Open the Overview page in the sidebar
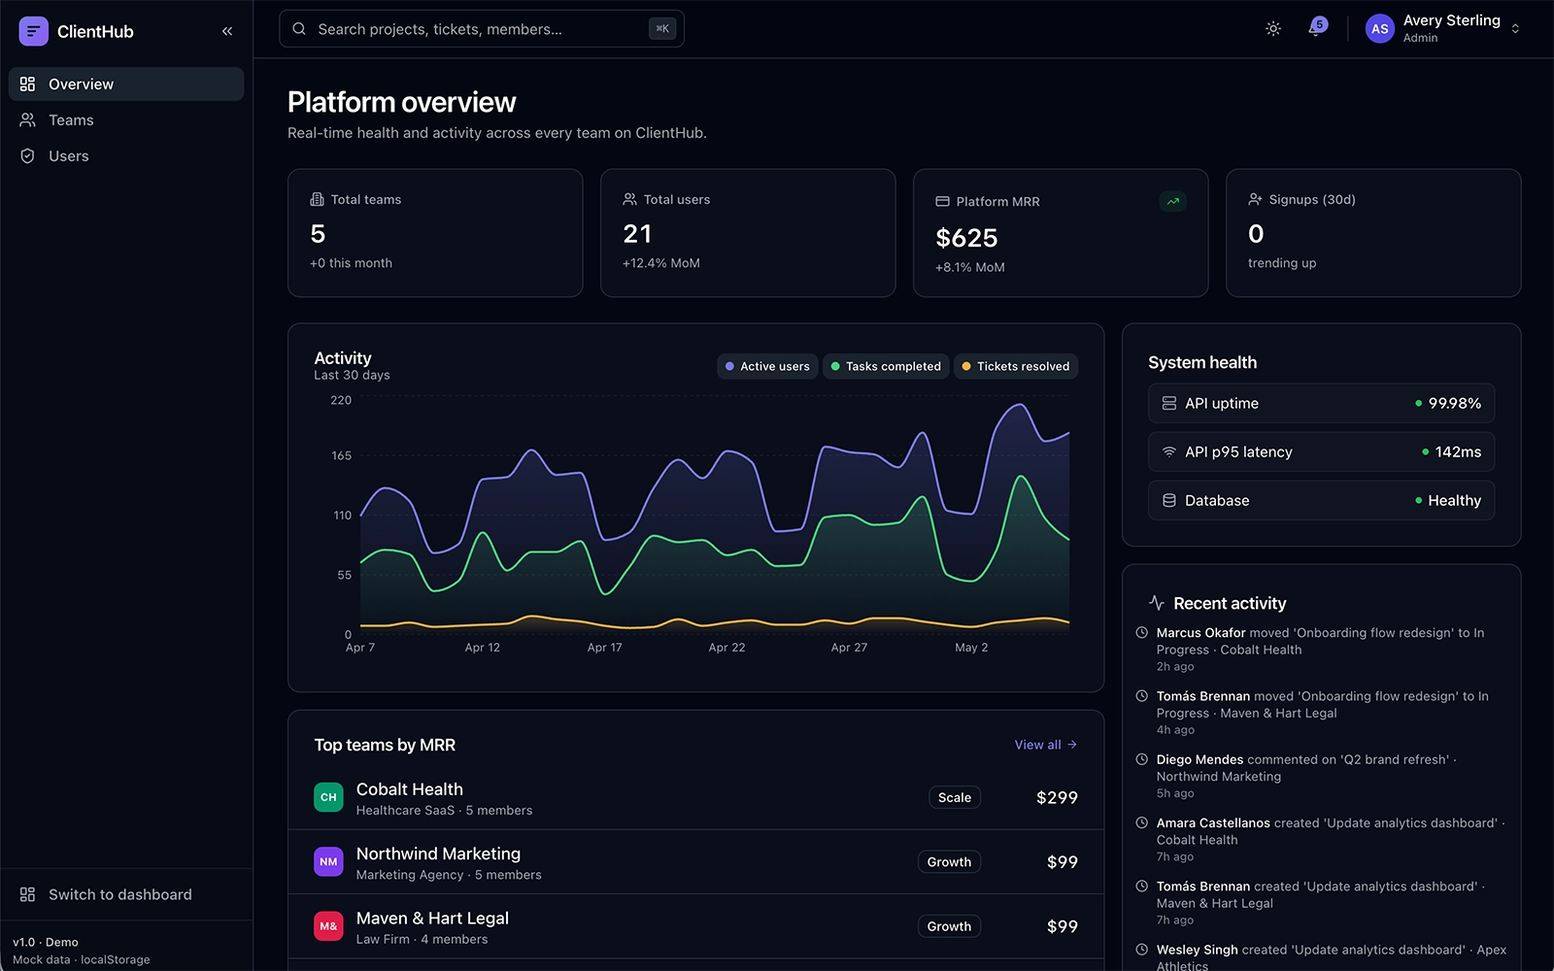This screenshot has height=971, width=1554. pos(126,84)
